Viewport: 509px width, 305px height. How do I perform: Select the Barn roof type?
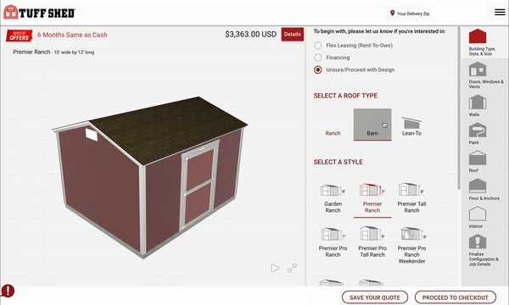[x=372, y=125]
